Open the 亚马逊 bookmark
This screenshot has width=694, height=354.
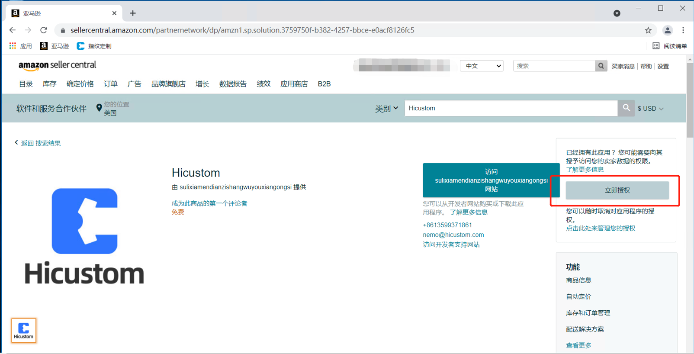point(55,46)
